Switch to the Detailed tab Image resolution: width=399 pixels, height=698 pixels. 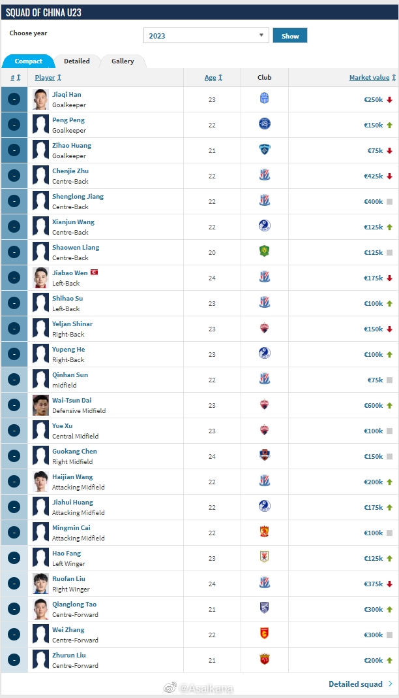point(77,61)
